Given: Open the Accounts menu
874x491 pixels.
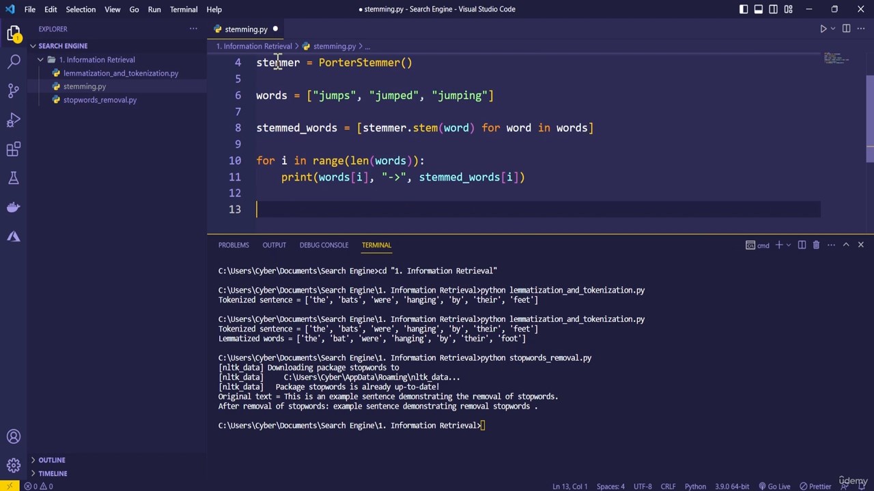Looking at the screenshot, I should (x=14, y=436).
